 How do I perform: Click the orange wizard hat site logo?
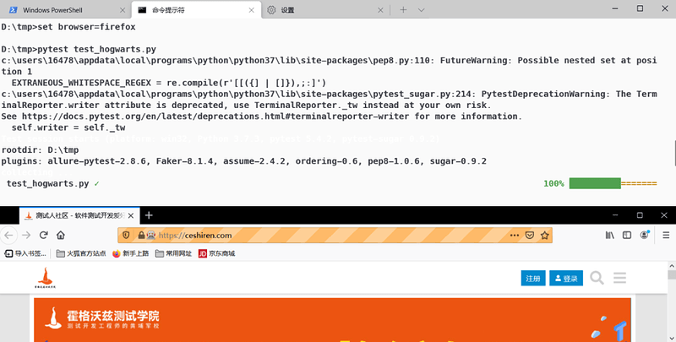46,278
